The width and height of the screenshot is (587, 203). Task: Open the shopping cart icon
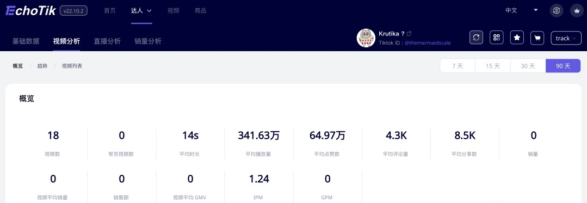537,38
